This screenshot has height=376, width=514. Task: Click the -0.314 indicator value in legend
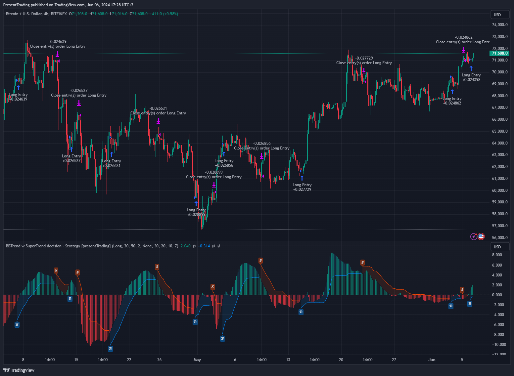204,246
